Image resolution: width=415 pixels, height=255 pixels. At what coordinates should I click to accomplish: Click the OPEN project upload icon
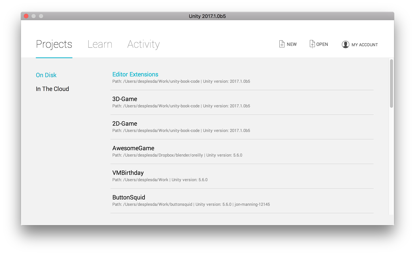[312, 44]
